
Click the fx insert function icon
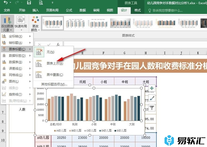click(x=58, y=45)
